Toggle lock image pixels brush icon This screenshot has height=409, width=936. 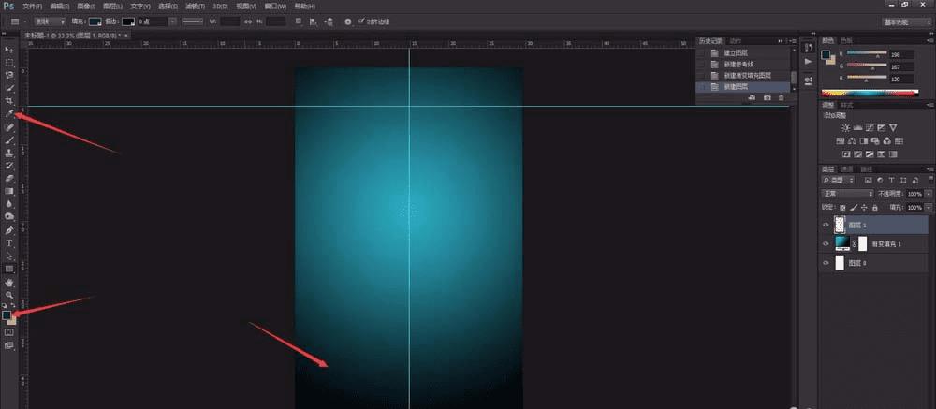(854, 207)
